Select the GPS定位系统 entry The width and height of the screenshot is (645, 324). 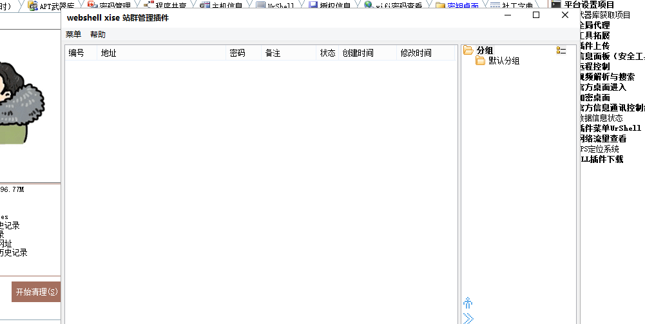(599, 148)
